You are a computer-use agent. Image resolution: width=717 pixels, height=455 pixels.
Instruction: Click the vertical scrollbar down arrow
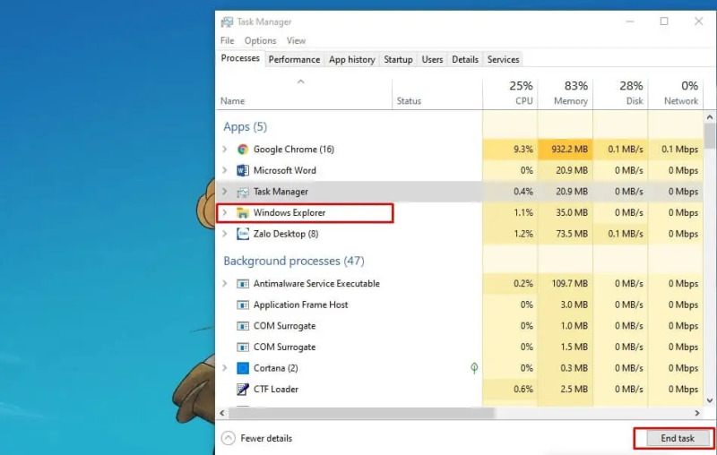(x=710, y=400)
